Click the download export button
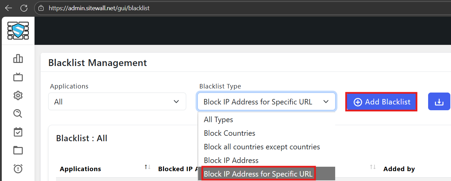Image resolution: width=451 pixels, height=181 pixels. point(439,102)
